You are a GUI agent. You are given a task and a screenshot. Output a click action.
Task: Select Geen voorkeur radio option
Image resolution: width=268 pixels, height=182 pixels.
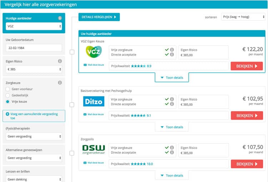pos(8,89)
